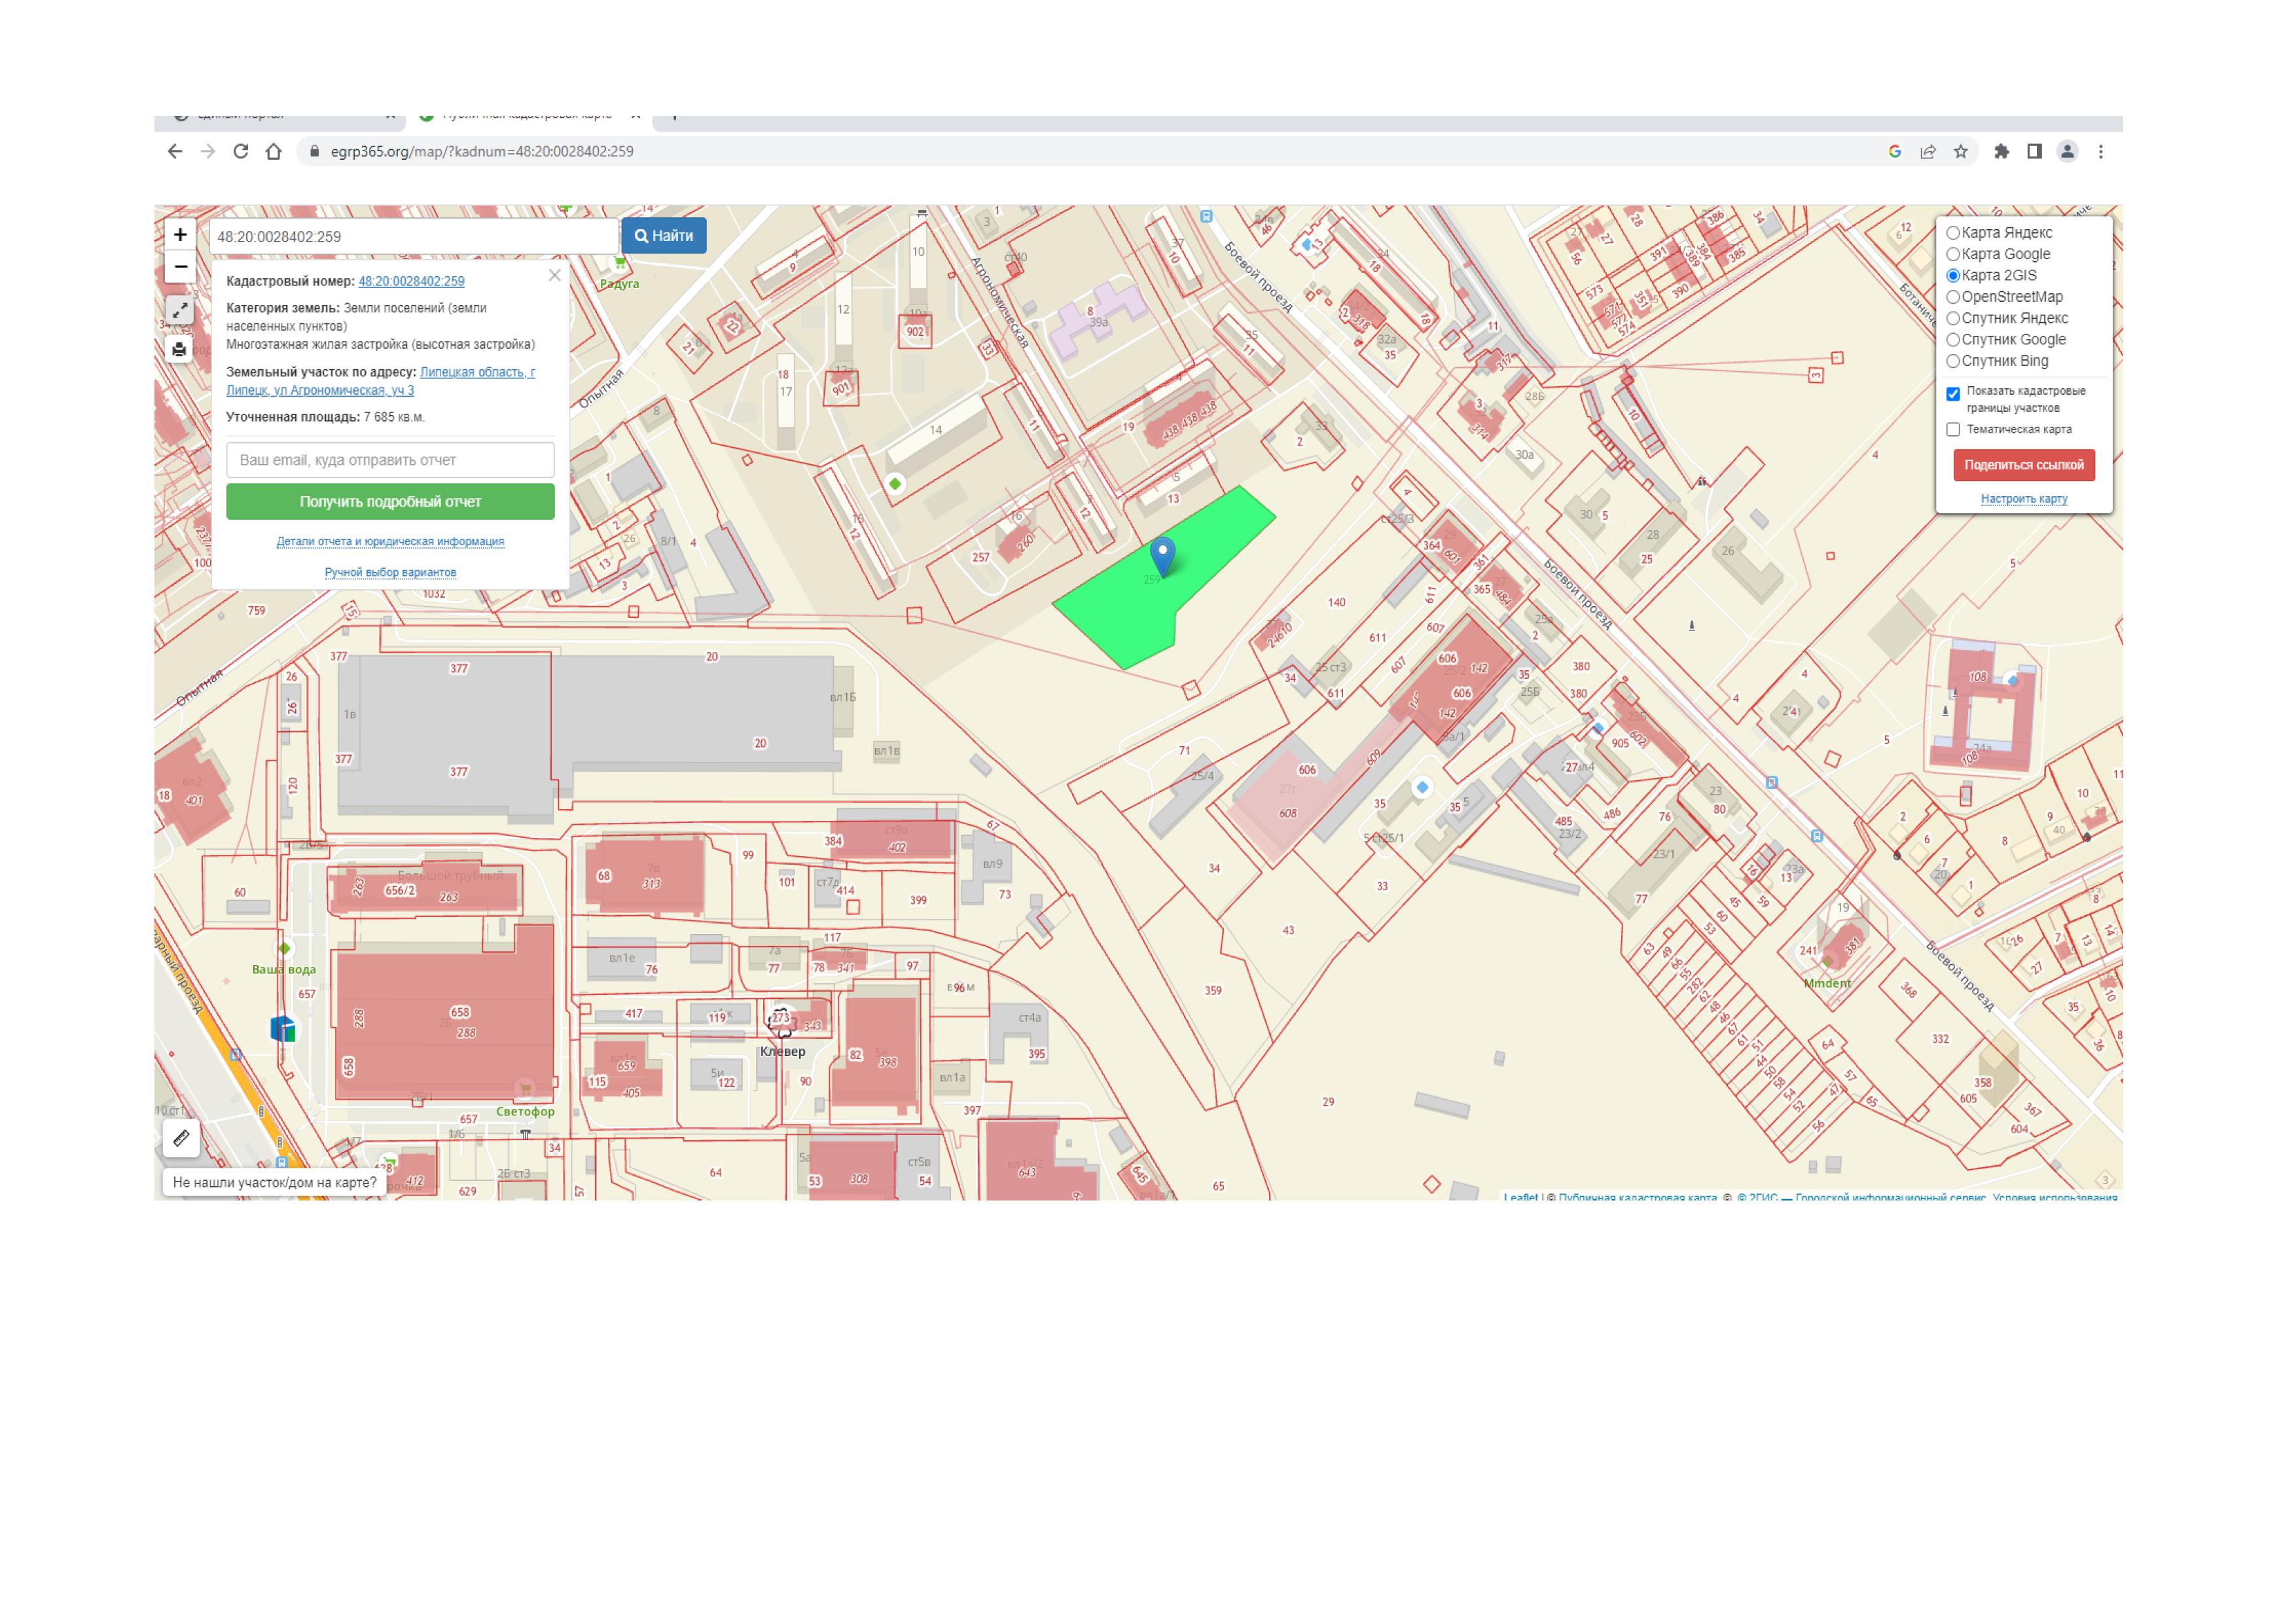
Task: Enable Тематическая карта checkbox
Action: point(1953,430)
